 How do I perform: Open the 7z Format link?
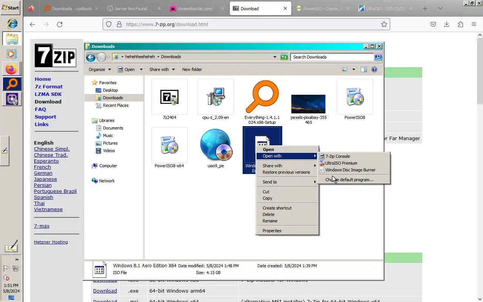(x=49, y=86)
